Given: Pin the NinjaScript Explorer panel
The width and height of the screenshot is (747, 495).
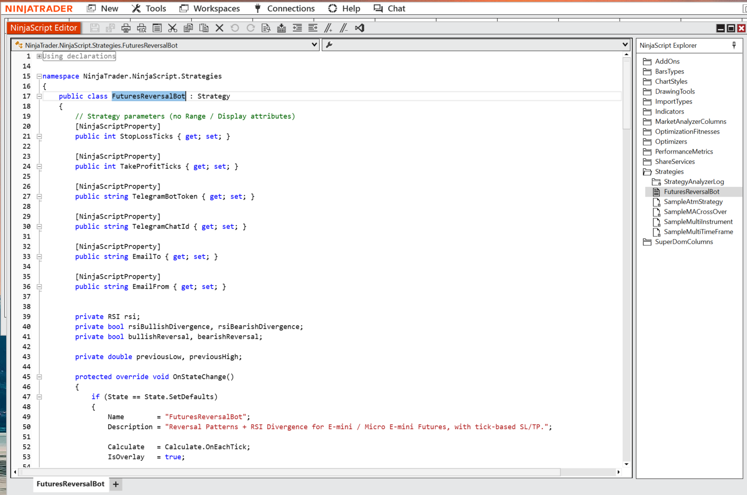Looking at the screenshot, I should [x=734, y=45].
